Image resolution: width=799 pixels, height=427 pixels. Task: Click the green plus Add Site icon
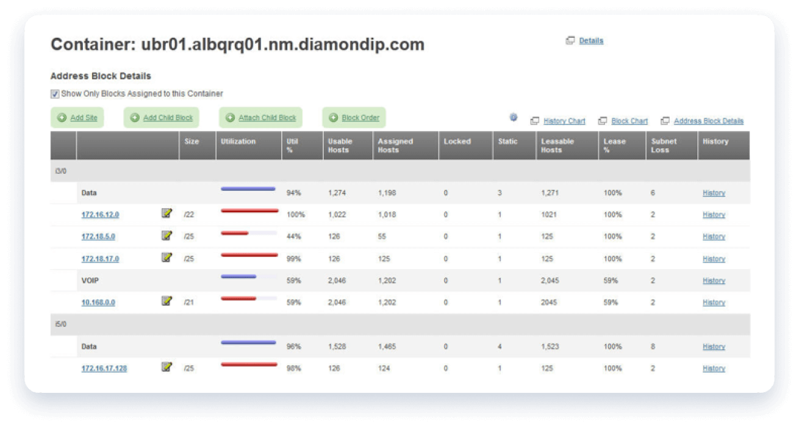coord(62,118)
